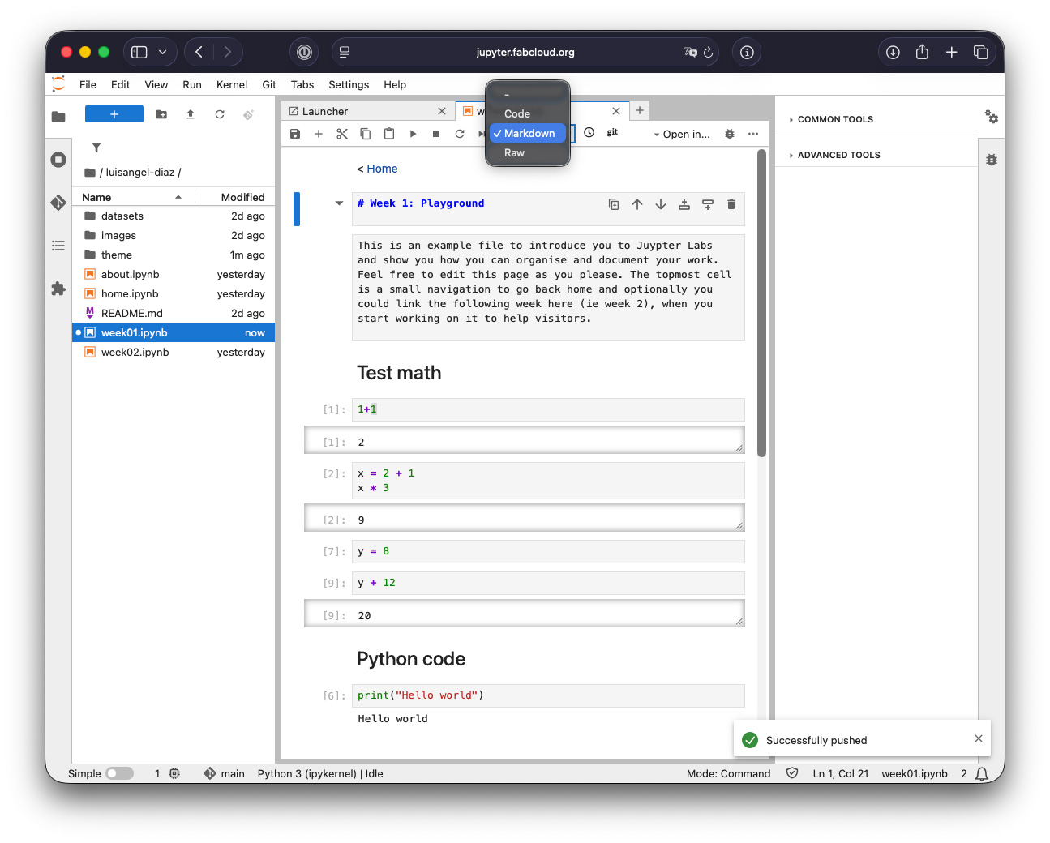This screenshot has width=1050, height=843.
Task: Move the current cell down
Action: pos(661,204)
